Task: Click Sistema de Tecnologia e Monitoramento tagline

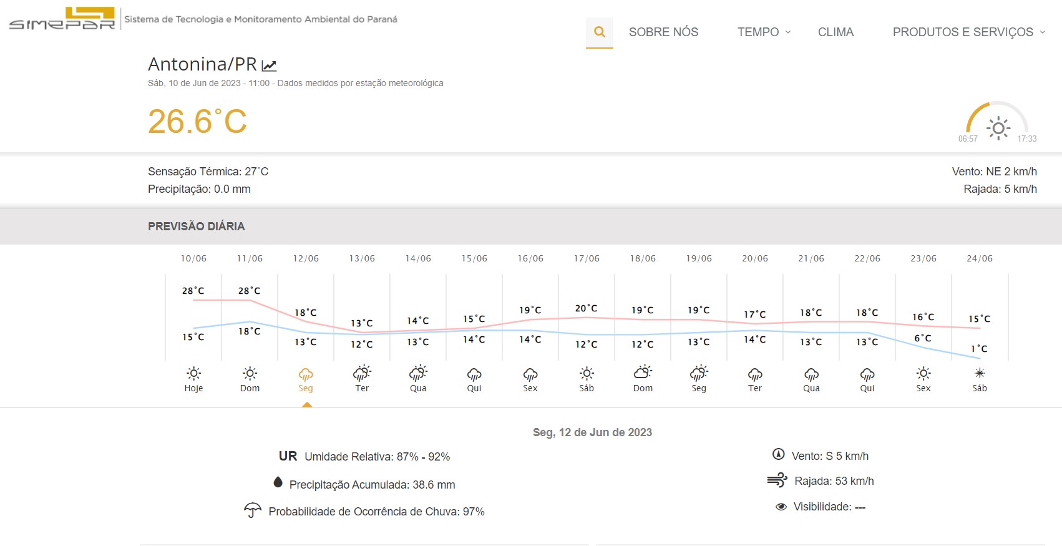Action: pos(261,19)
